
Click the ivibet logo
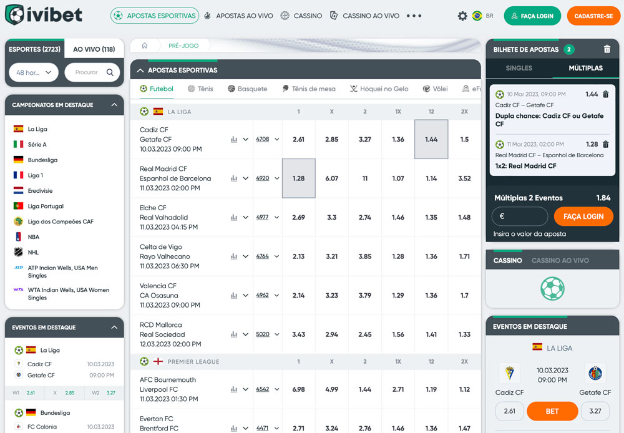tap(44, 15)
